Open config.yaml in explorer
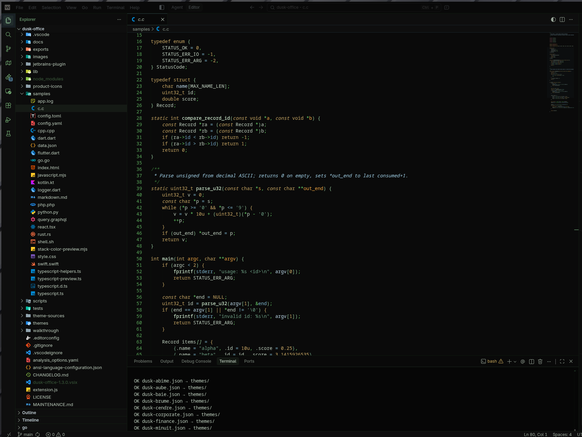The width and height of the screenshot is (582, 437). (x=71, y=123)
